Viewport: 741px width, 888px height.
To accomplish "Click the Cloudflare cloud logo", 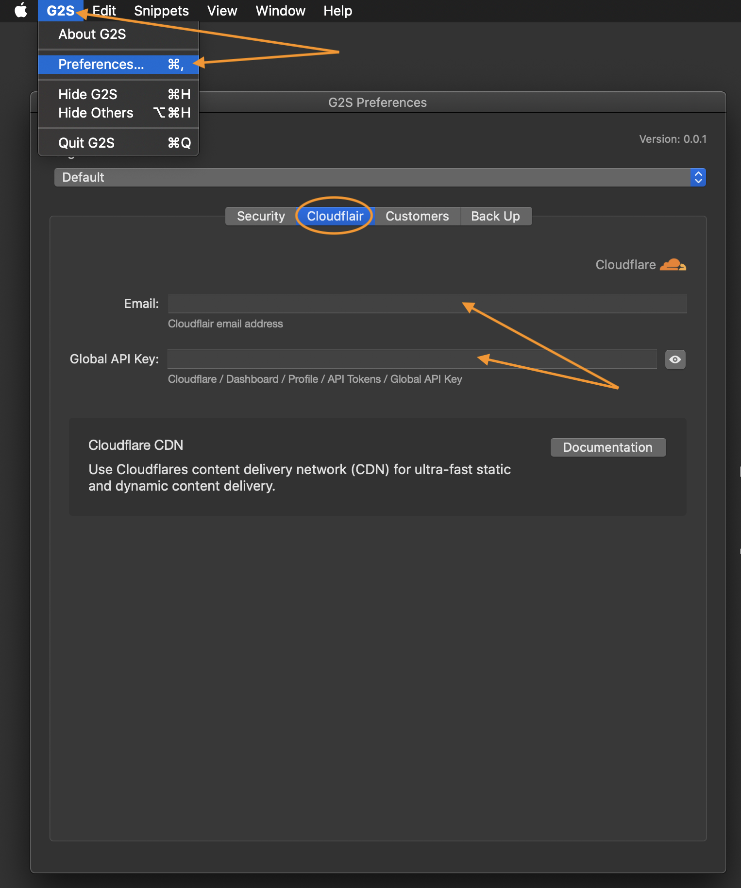I will coord(673,265).
